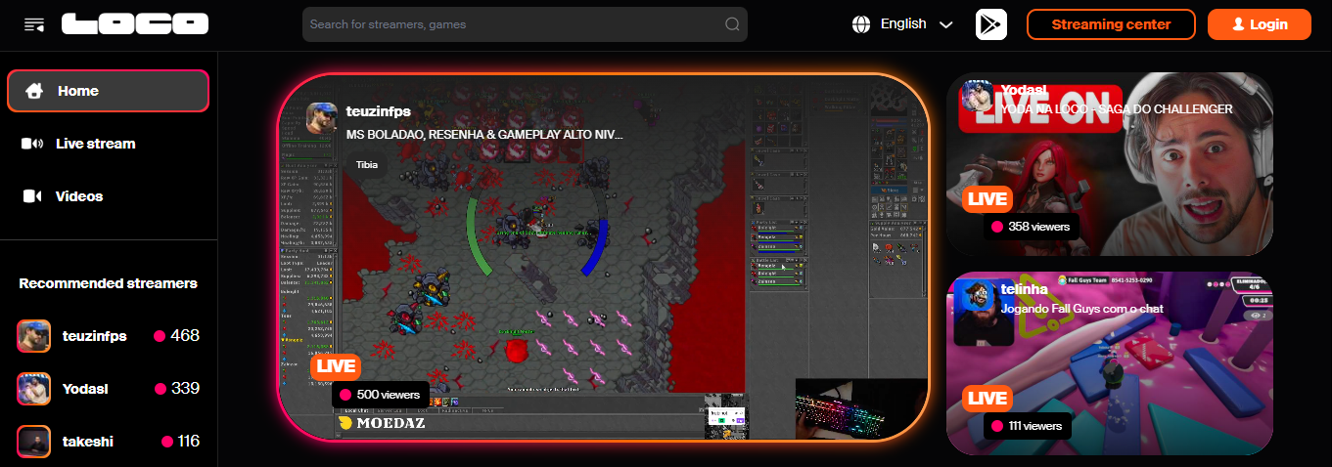Viewport: 1332px width, 467px height.
Task: Toggle the hamburger sidebar menu
Action: click(x=34, y=24)
